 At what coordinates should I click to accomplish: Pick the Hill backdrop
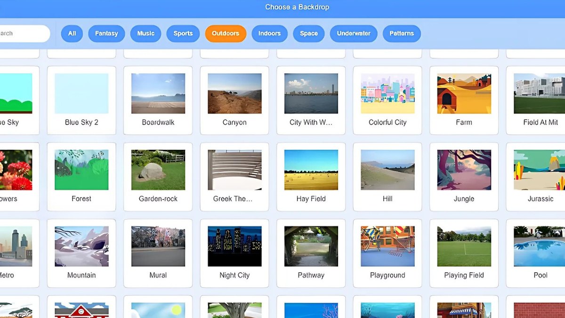[x=387, y=177]
